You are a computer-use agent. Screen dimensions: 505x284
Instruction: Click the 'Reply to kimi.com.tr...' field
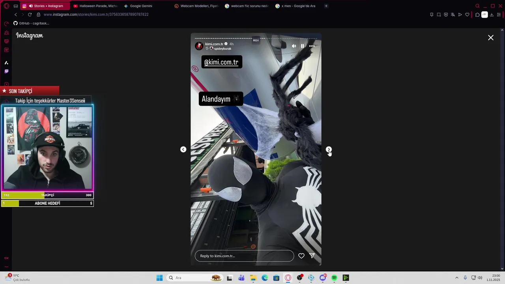click(x=244, y=256)
